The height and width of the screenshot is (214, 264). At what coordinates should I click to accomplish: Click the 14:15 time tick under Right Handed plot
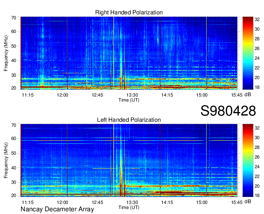pyautogui.click(x=167, y=95)
